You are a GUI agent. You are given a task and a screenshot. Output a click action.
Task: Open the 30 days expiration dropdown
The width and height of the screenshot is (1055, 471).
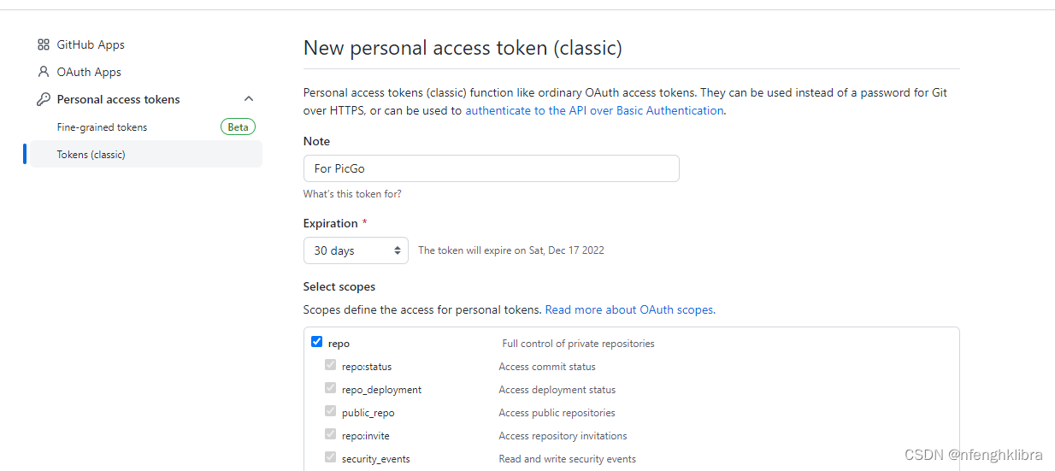(356, 250)
